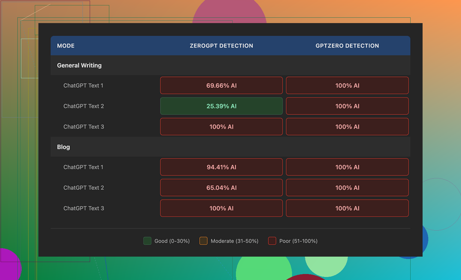461x280 pixels.
Task: Click the green 25.39% AI result cell
Action: click(221, 106)
